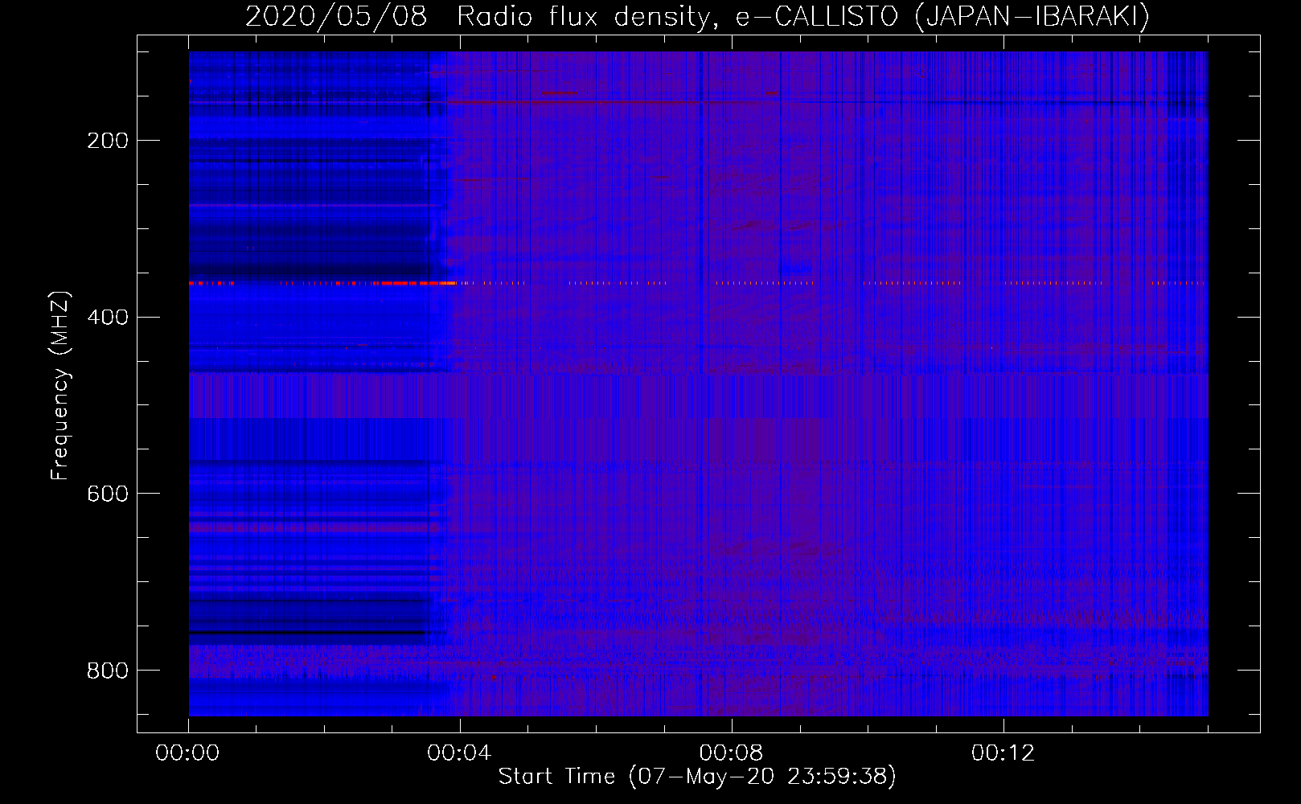Click the Start Time axis label
The width and height of the screenshot is (1301, 804).
click(x=697, y=777)
